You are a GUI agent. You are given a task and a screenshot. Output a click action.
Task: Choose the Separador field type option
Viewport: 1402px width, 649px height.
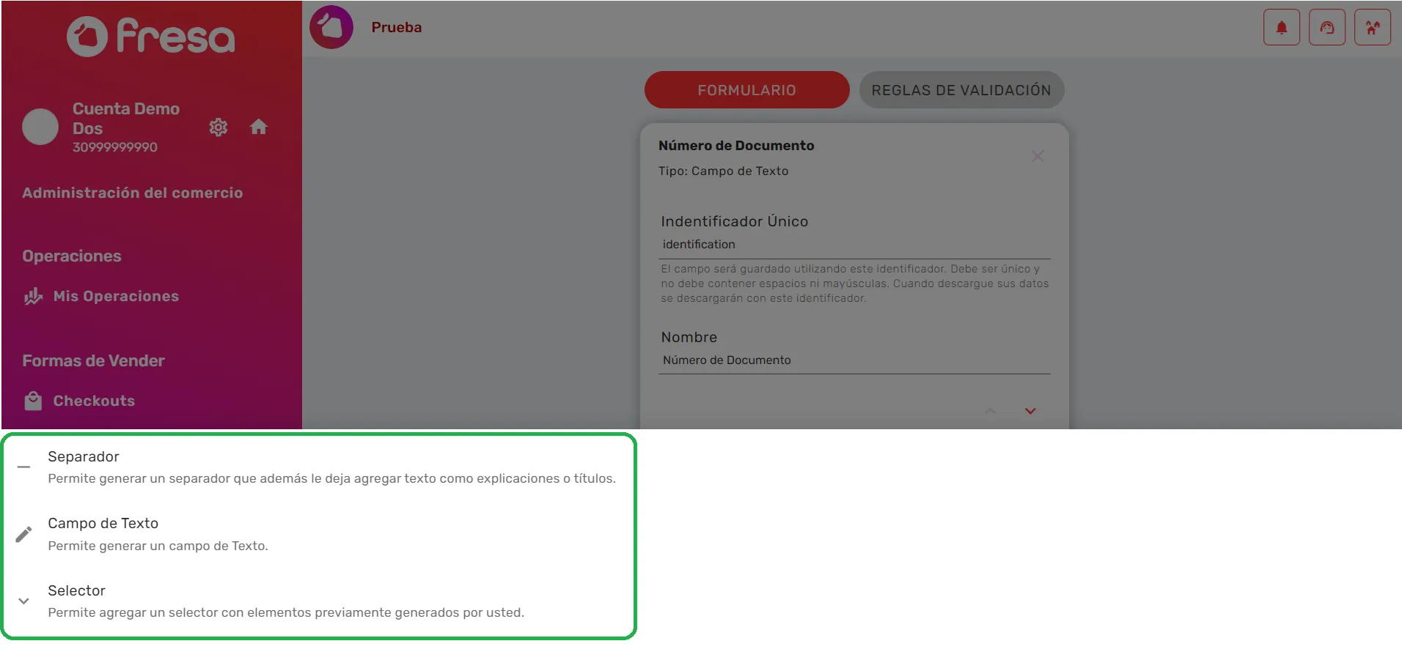pos(319,467)
